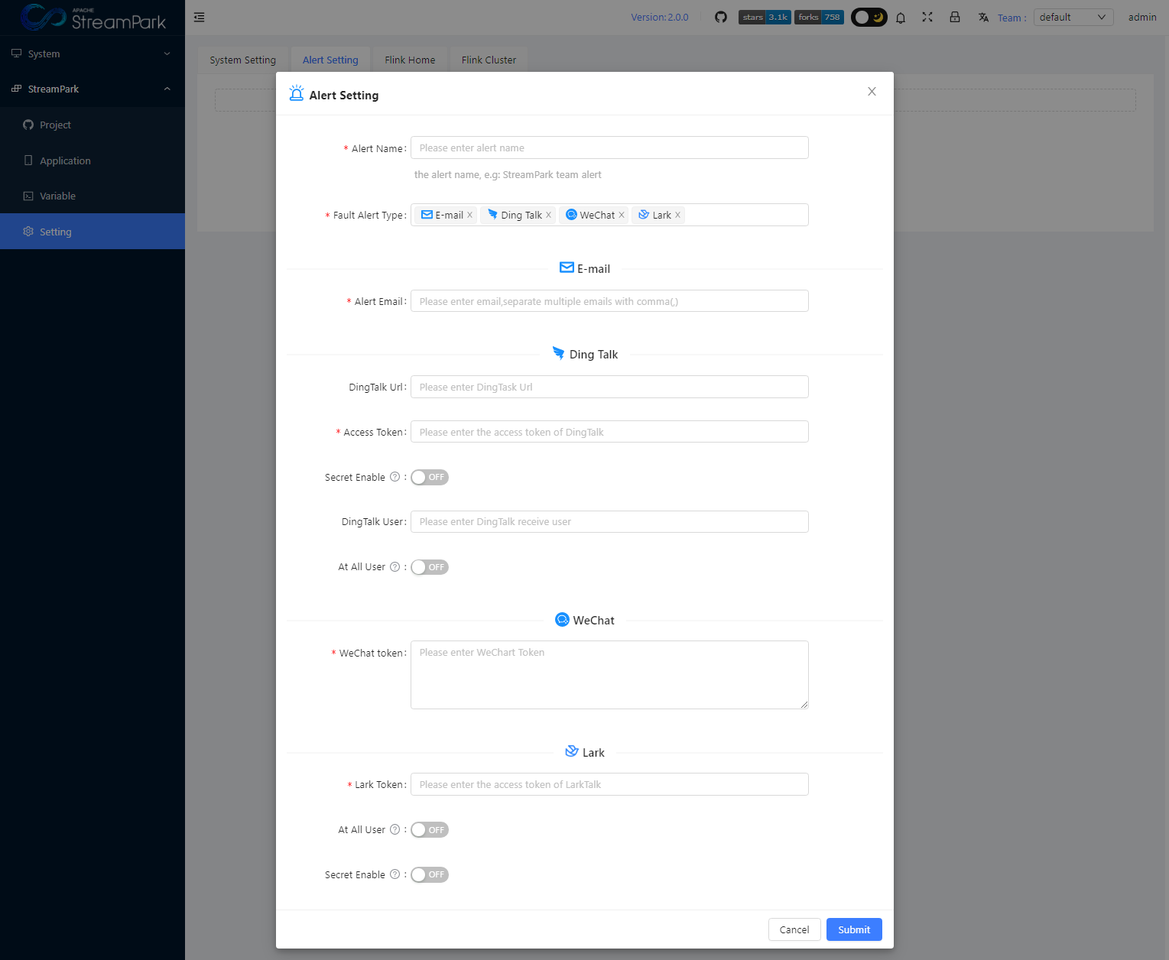Enter fullscreen mode via expand icon
The width and height of the screenshot is (1169, 960).
927,17
